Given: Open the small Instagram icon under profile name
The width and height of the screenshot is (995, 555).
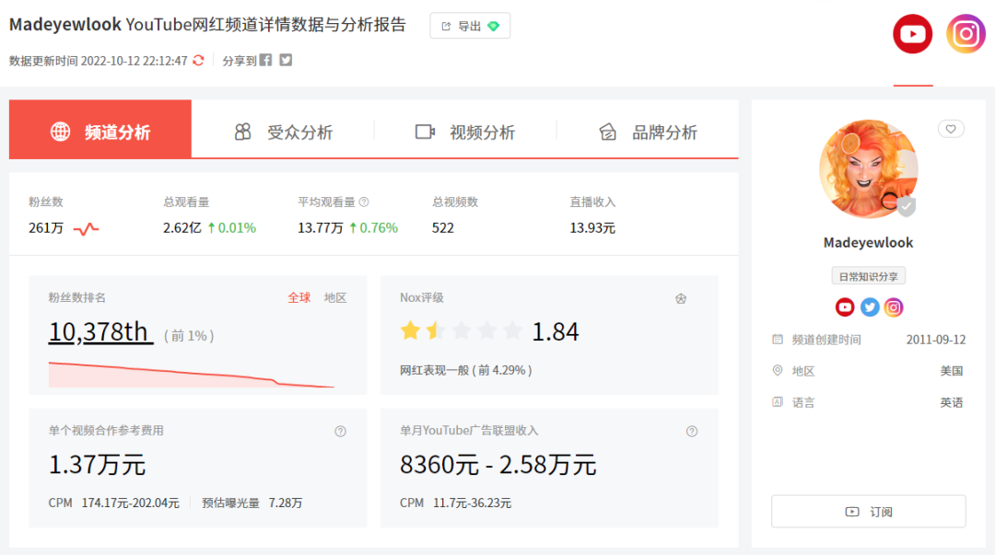Looking at the screenshot, I should point(894,307).
